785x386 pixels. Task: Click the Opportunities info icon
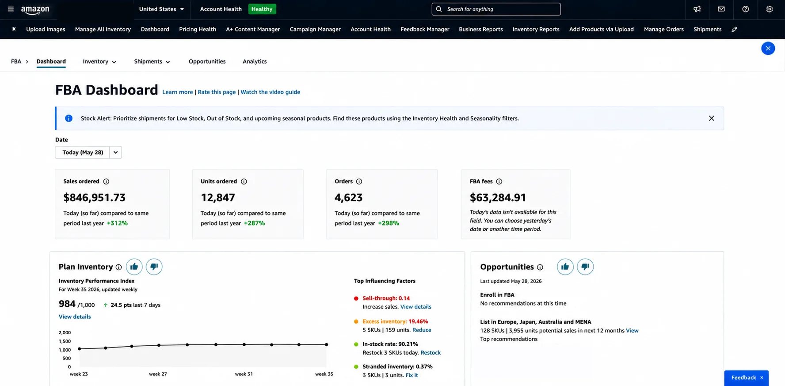point(540,267)
